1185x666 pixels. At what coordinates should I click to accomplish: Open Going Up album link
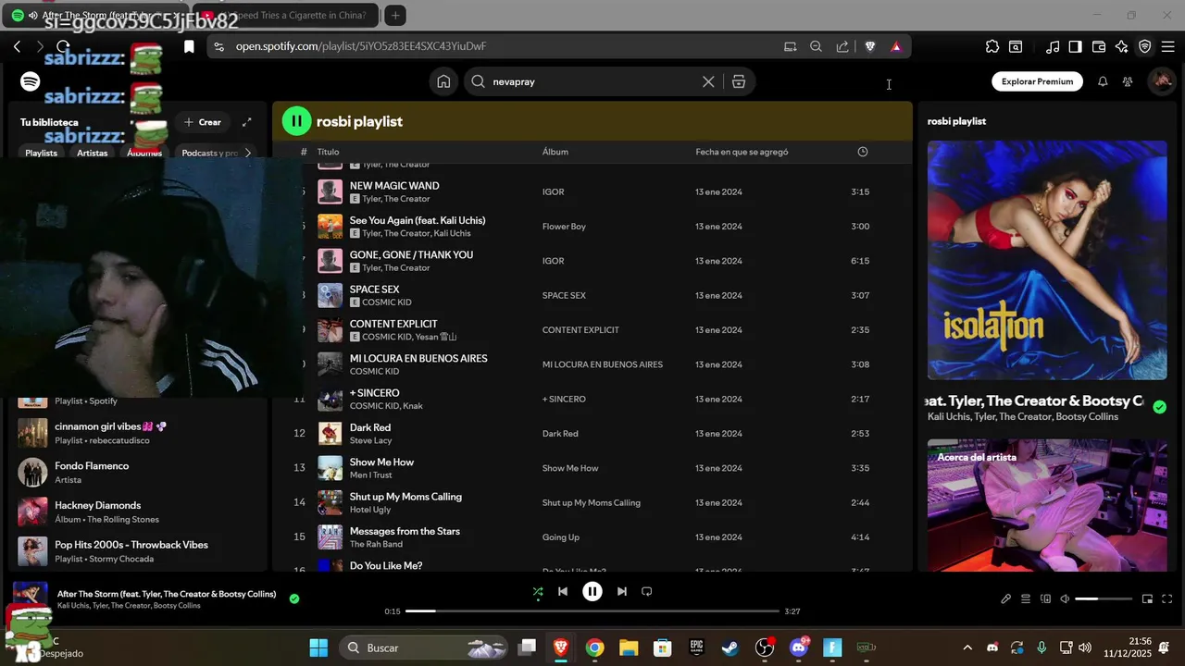(561, 537)
